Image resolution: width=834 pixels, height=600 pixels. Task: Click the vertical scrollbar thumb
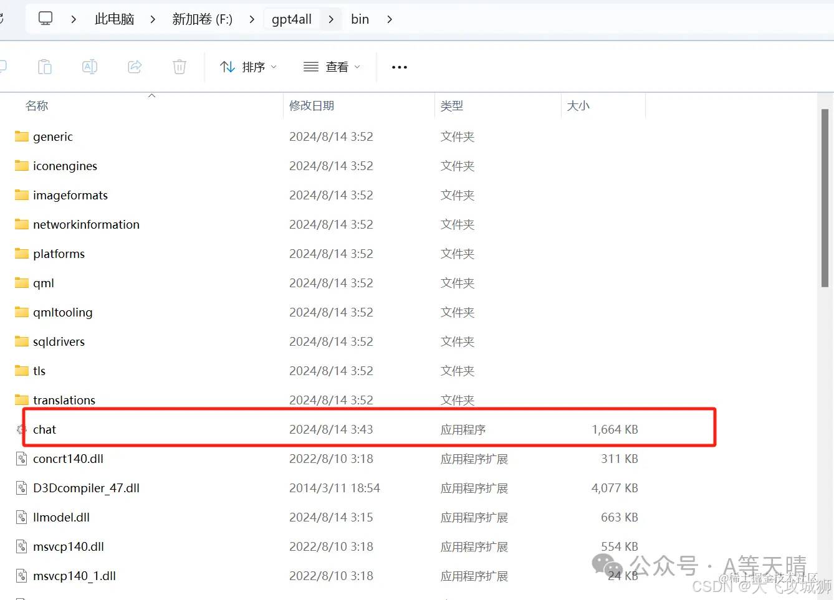point(825,198)
